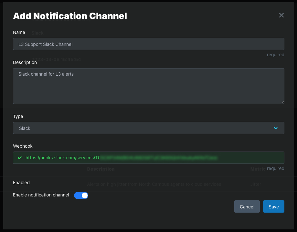Click the green checkmark in Webhook field
The width and height of the screenshot is (297, 232).
pos(20,158)
